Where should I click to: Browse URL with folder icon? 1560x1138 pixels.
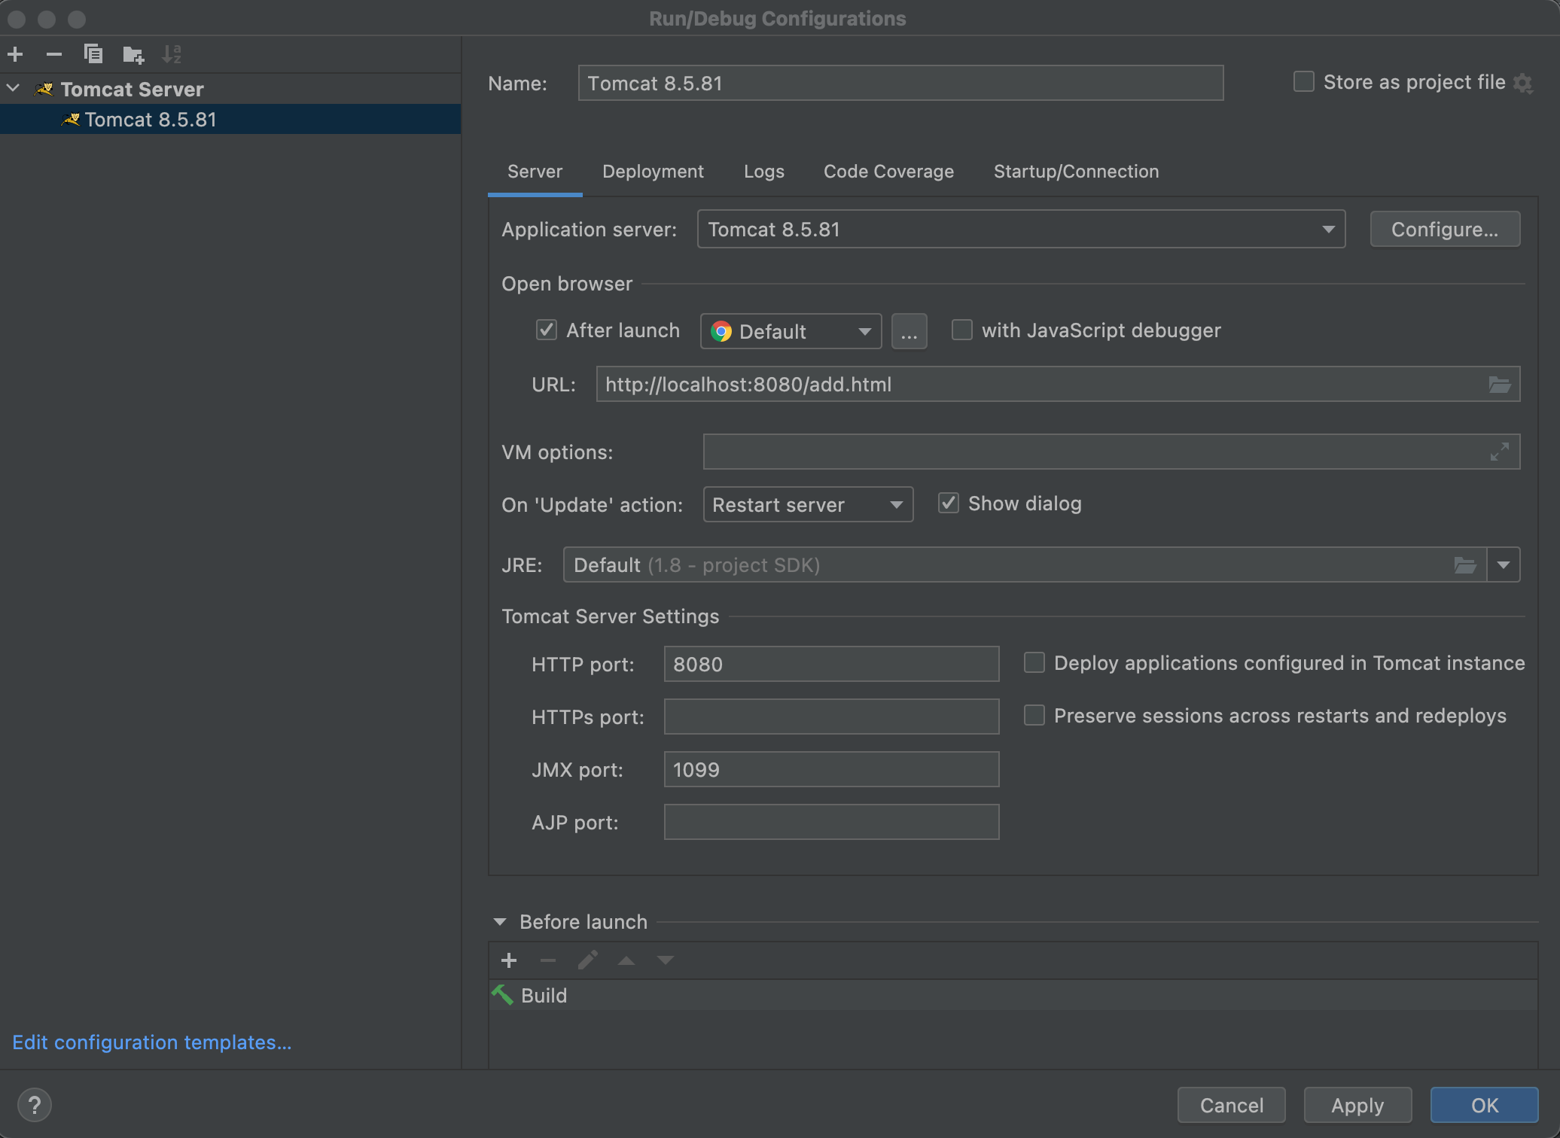pos(1500,385)
